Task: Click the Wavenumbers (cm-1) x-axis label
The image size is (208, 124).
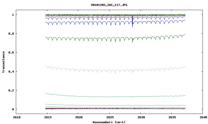Action: [109, 122]
